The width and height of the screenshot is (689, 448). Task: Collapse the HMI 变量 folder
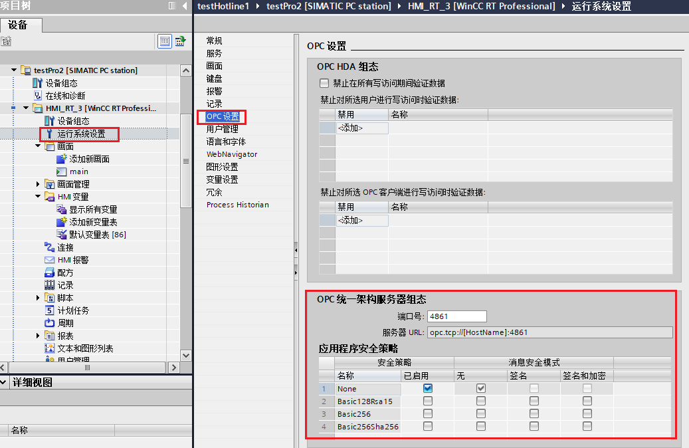coord(38,196)
